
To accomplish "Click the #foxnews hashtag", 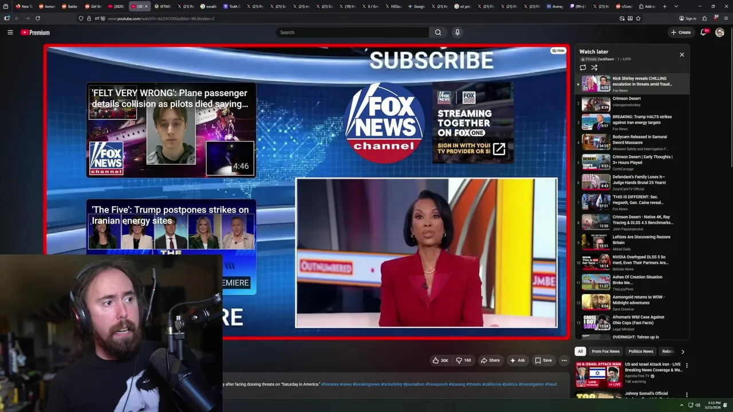I will coord(330,385).
